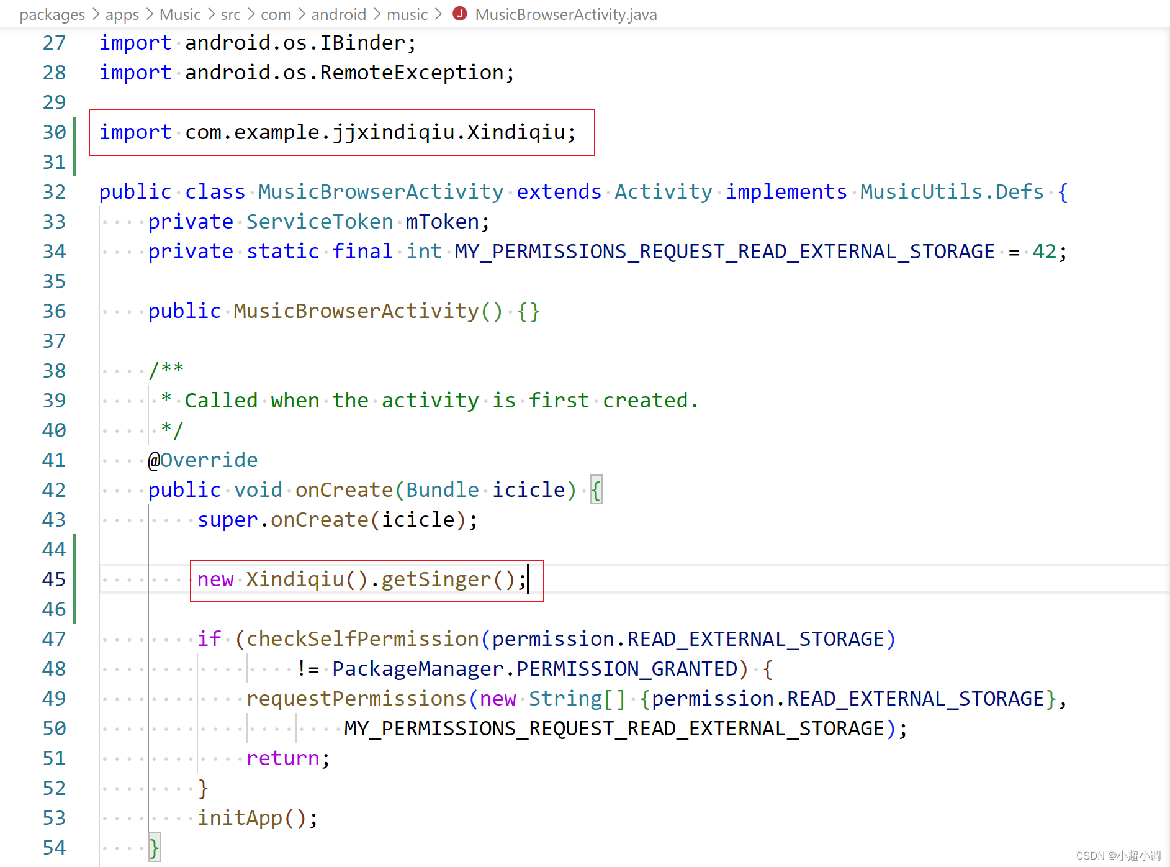Click line number 42 in gutter
Screen dimensions: 1170x867
coord(54,490)
